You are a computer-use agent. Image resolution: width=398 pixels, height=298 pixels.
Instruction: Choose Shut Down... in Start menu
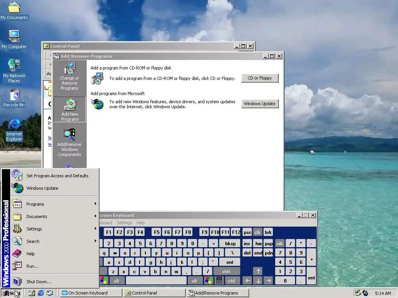[54, 282]
